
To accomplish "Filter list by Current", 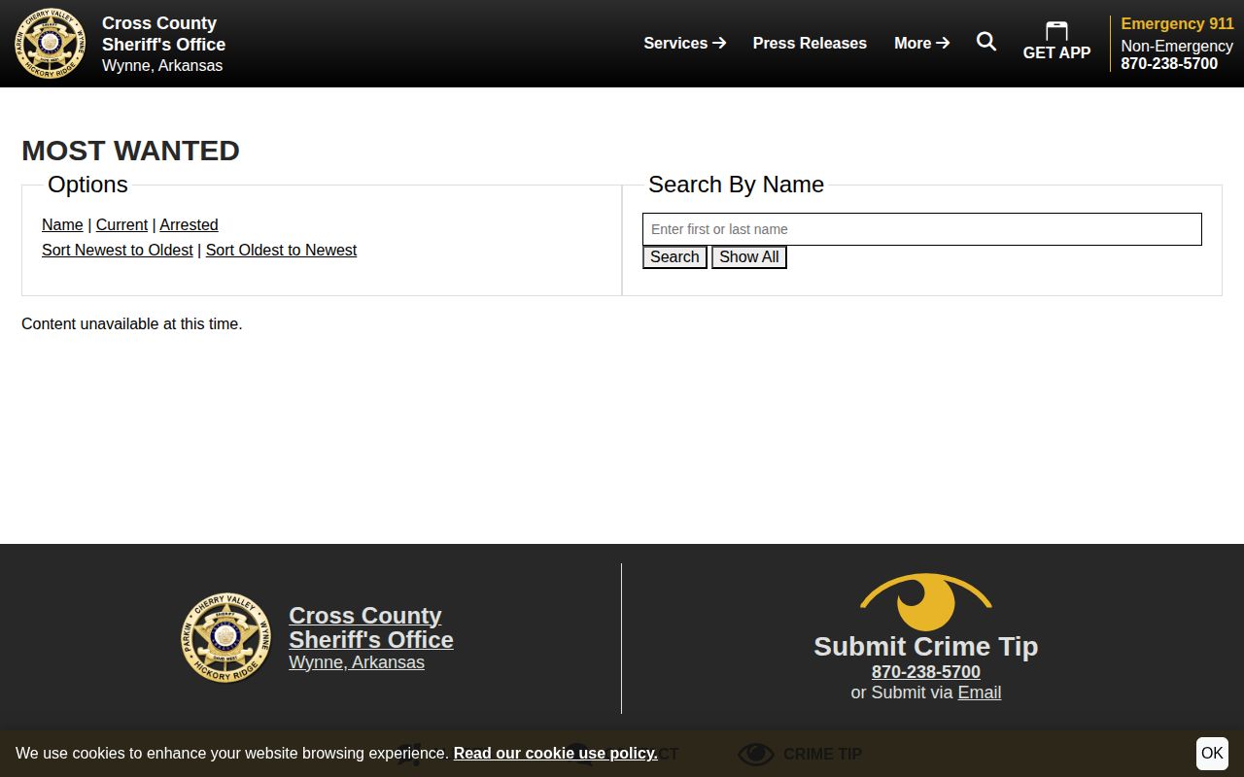I will tap(121, 224).
